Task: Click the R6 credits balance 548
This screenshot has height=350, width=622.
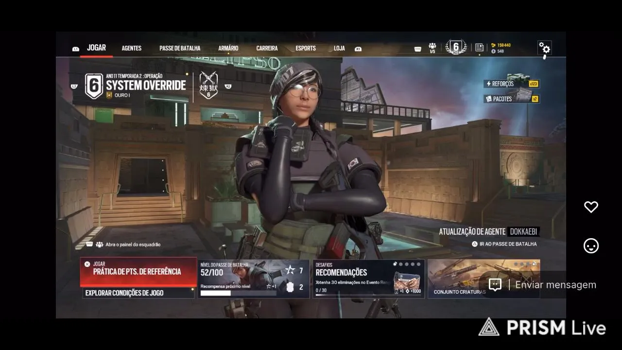Action: (498, 51)
